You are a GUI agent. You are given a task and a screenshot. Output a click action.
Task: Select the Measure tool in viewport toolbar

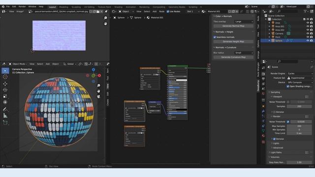click(5, 116)
